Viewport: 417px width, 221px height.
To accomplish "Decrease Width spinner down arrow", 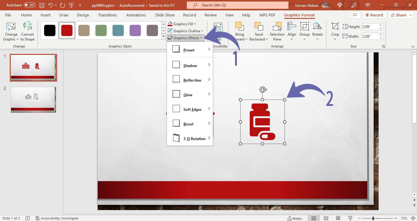I will pos(381,38).
